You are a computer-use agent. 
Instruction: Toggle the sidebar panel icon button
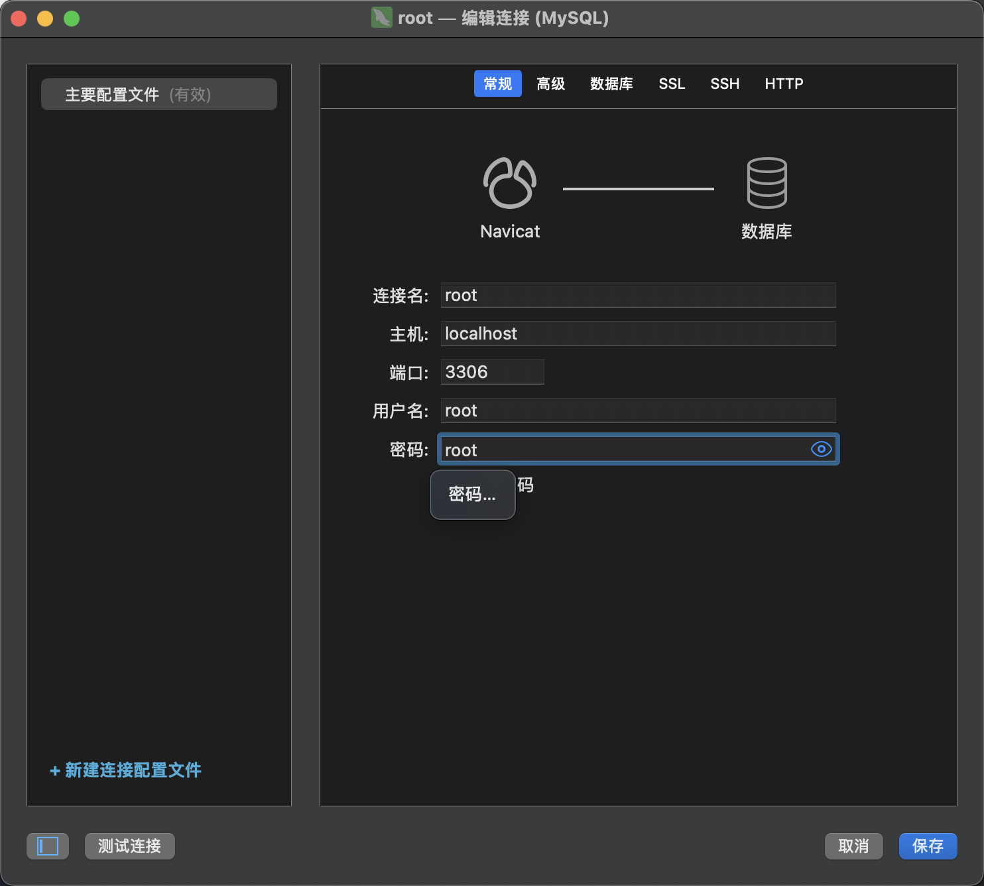point(48,846)
